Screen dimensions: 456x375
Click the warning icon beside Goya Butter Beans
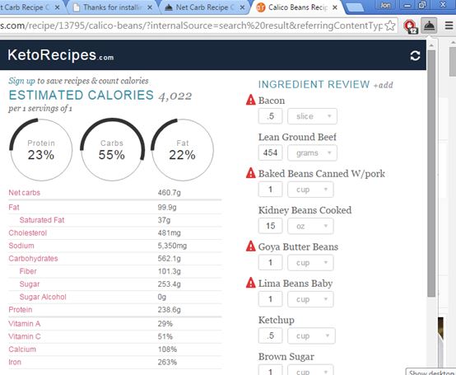(250, 246)
